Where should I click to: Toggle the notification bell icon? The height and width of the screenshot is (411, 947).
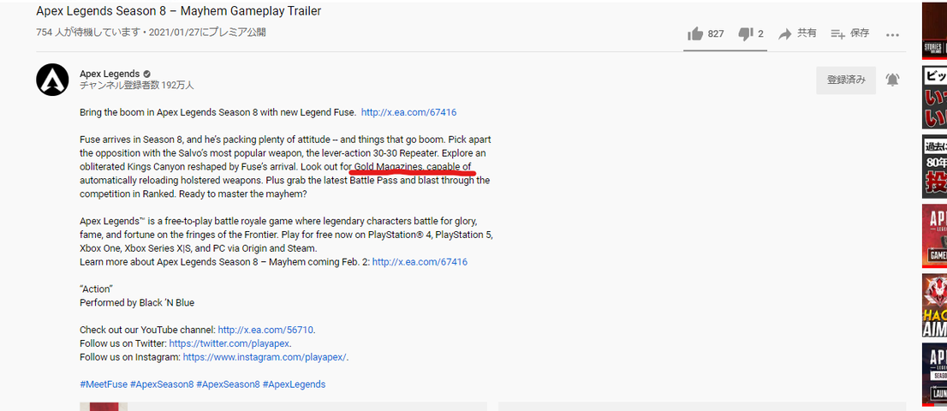coord(893,80)
